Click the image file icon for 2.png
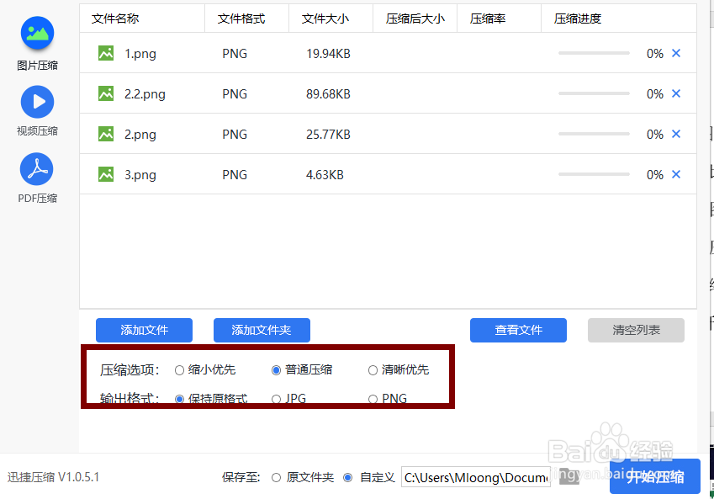Screen dimensions: 714x499 tap(106, 134)
